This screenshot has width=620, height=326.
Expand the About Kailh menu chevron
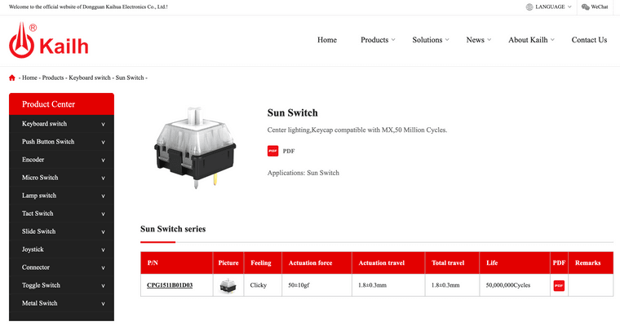552,40
